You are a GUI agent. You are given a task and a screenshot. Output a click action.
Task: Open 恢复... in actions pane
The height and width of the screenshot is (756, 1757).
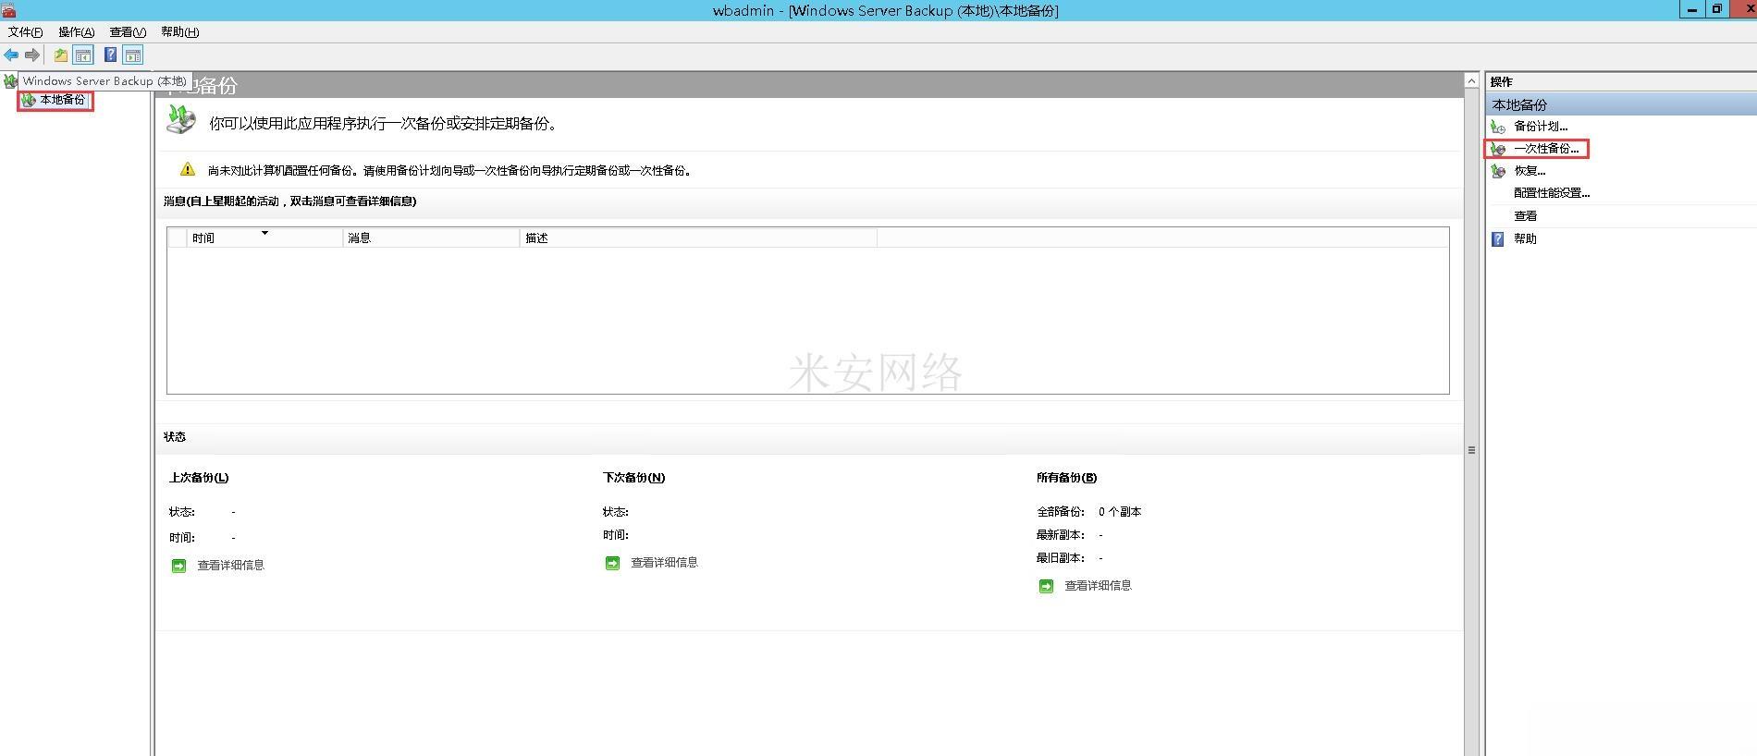coord(1530,171)
